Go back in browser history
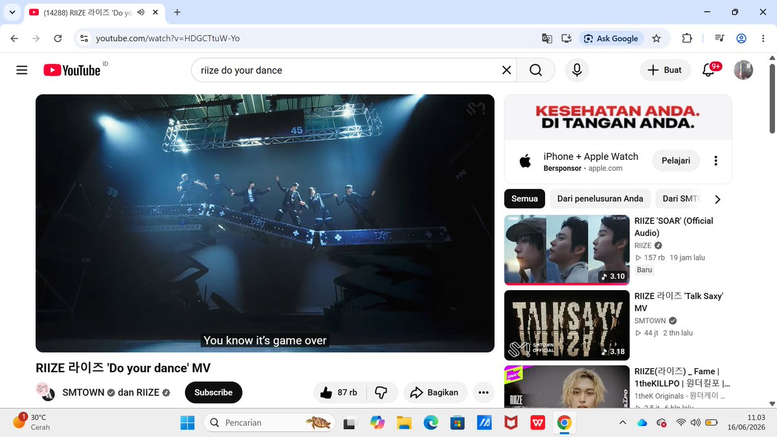Image resolution: width=777 pixels, height=437 pixels. [14, 38]
